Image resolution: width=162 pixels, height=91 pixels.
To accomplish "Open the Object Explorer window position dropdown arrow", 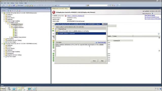I will [47, 8].
